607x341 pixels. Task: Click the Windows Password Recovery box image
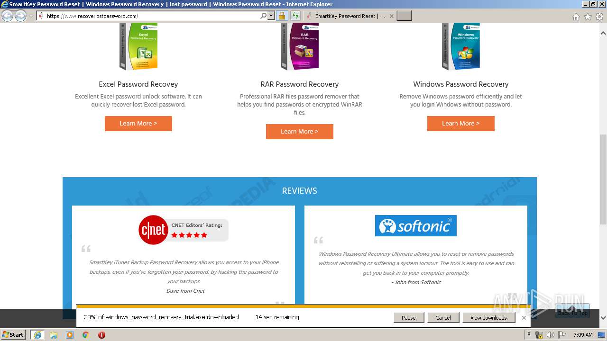461,46
